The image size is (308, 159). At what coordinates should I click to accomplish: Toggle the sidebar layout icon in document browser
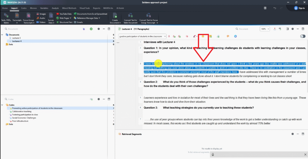[288, 29]
